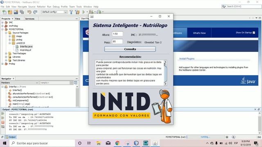
Task: Expand the Test Packages node
Action: tap(6, 53)
